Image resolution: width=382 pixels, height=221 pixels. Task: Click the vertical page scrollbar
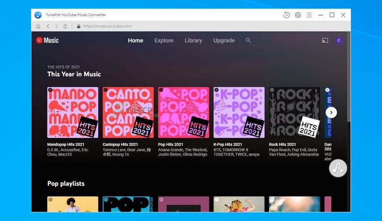[349, 78]
